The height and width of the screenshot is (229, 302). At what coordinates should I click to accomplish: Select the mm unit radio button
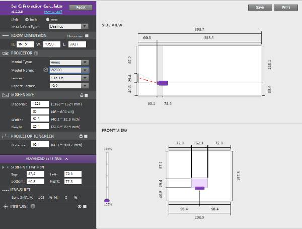click(x=48, y=20)
